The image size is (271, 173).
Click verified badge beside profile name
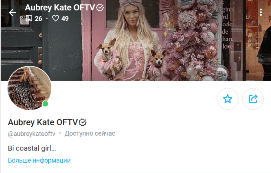tap(83, 122)
